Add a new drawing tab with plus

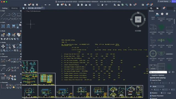[26, 8]
